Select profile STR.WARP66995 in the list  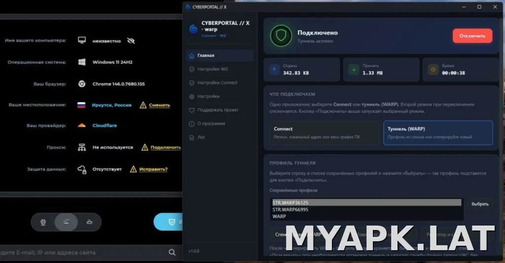(x=366, y=210)
